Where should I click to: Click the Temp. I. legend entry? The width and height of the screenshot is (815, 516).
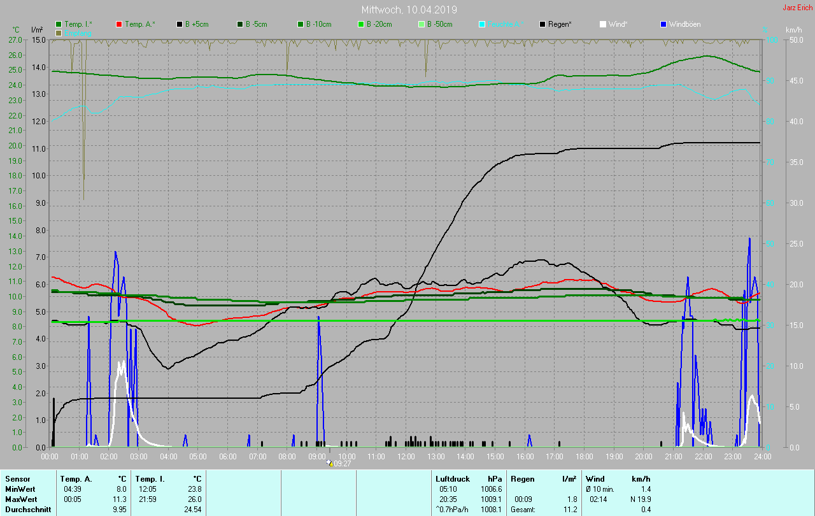(x=73, y=24)
